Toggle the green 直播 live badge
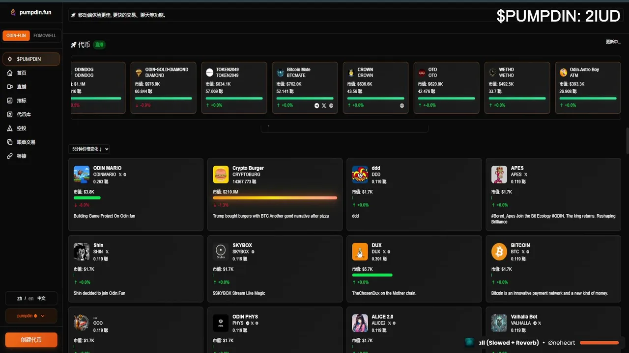629x353 pixels. point(99,45)
